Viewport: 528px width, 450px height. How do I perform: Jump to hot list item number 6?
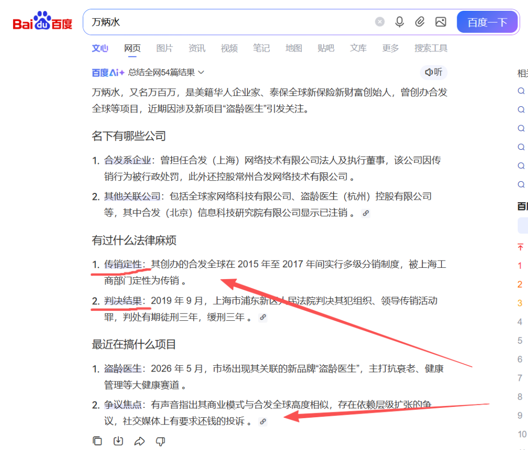520,359
